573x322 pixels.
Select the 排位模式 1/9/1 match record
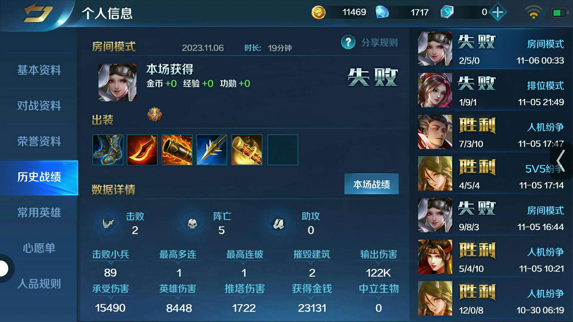[491, 90]
